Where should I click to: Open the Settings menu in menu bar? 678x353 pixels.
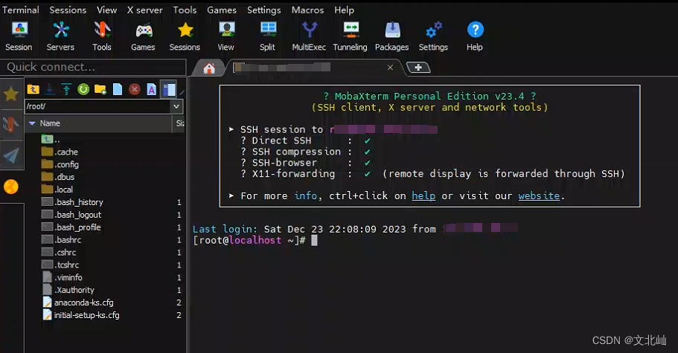(263, 10)
